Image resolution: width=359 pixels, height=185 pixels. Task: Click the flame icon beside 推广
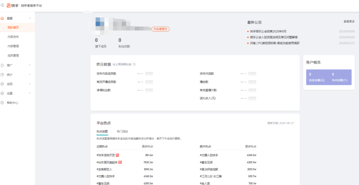click(x=2, y=65)
